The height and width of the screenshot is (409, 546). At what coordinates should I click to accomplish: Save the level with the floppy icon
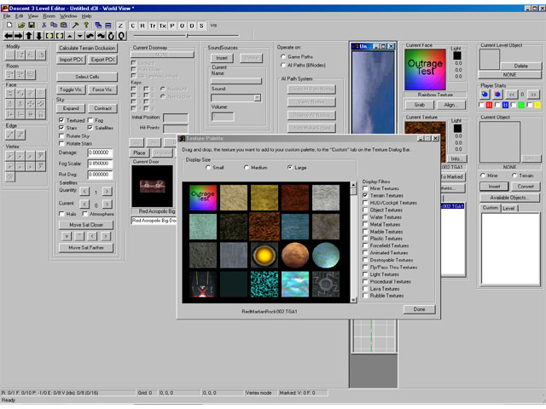(x=32, y=26)
